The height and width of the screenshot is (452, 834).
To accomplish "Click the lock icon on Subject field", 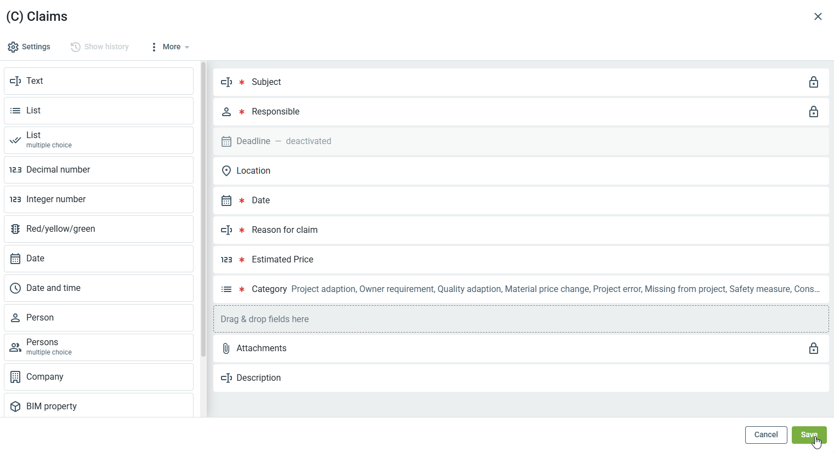I will pyautogui.click(x=813, y=82).
